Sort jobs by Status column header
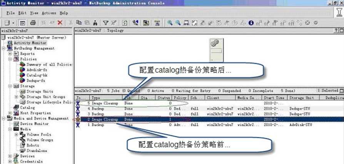344x164 pixels. click(164, 98)
